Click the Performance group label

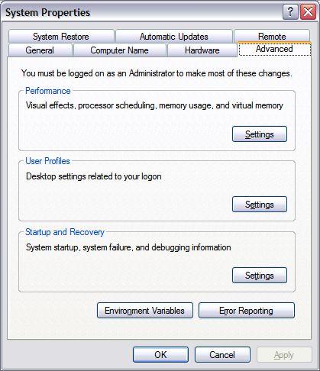48,91
